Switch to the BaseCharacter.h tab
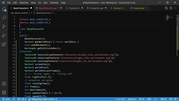 [x=21, y=8]
